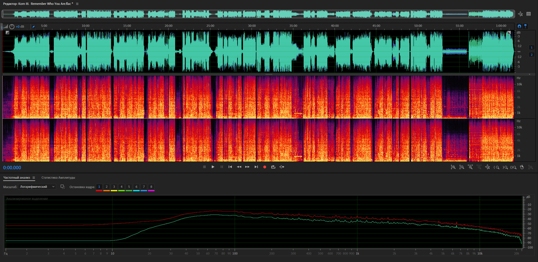Switch to the Статистика Амплитуды tab
This screenshot has height=262, width=538.
(x=58, y=178)
